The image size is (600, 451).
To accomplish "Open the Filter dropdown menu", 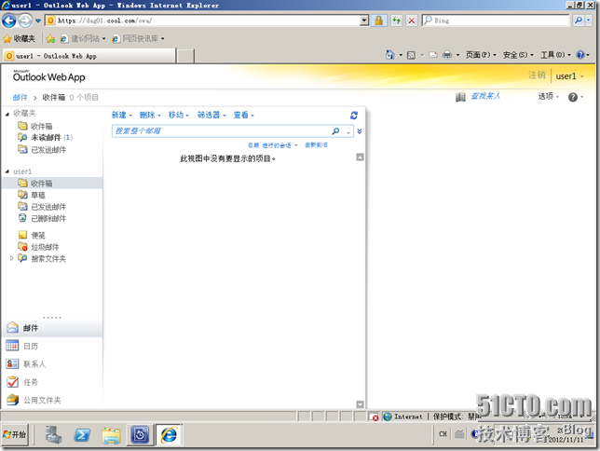I will 211,115.
